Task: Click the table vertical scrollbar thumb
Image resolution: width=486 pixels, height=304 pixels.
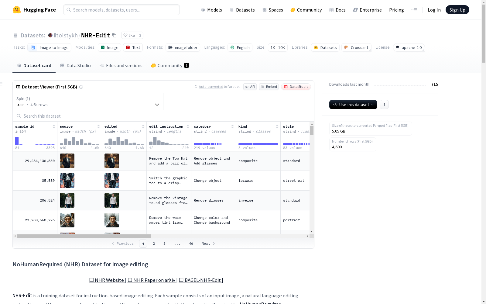Action: click(x=312, y=131)
